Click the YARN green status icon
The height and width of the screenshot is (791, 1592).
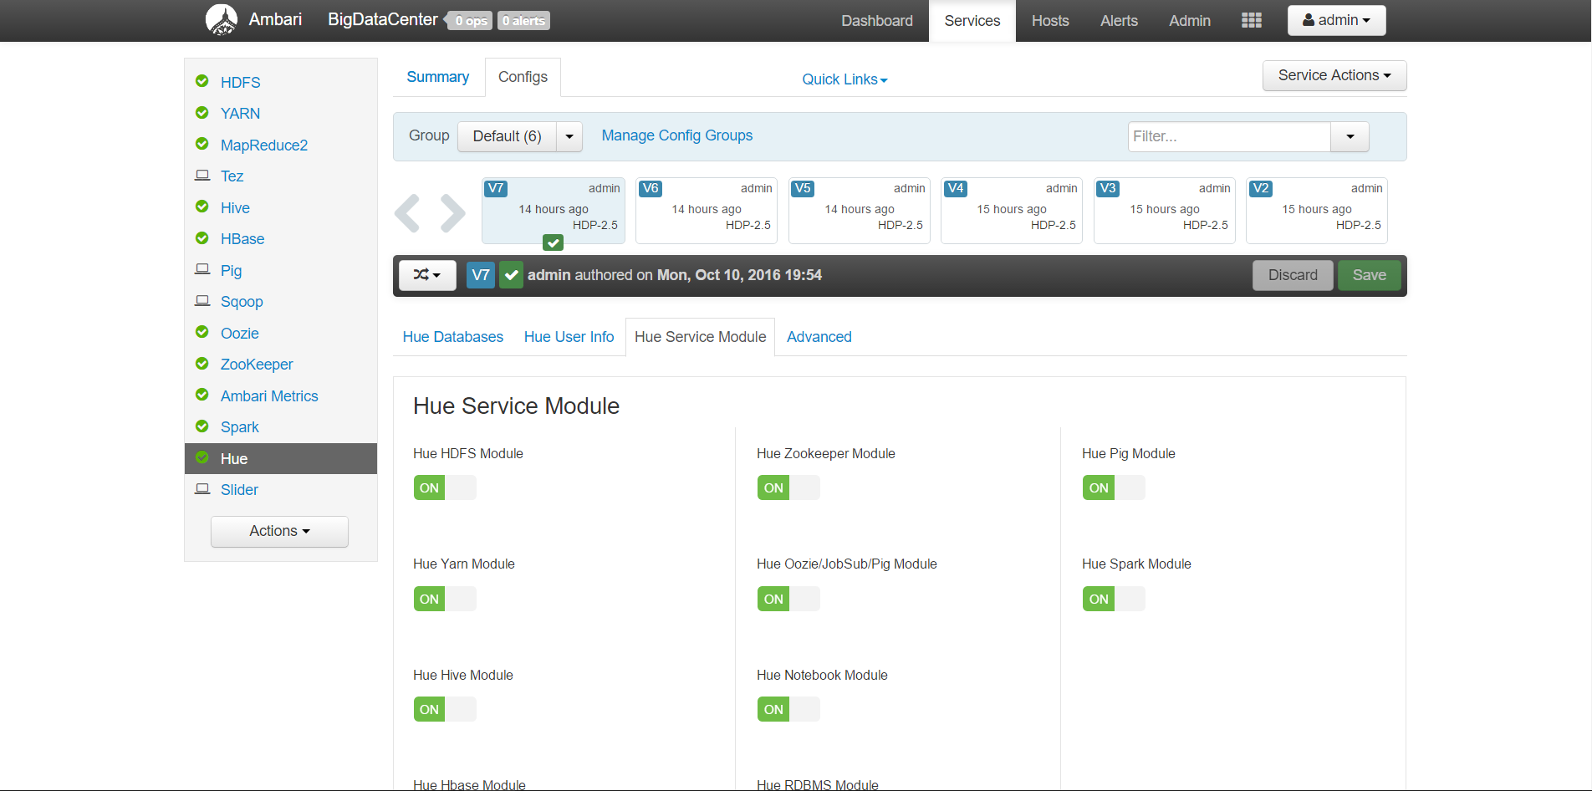(202, 112)
